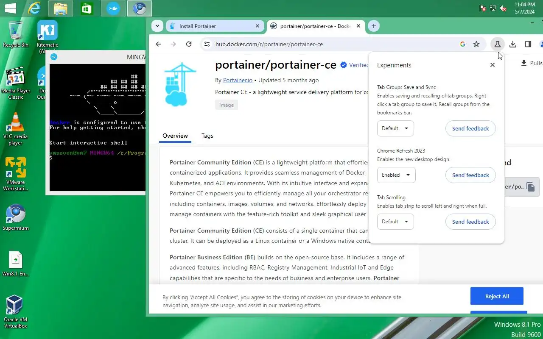This screenshot has width=543, height=339.
Task: Copy the docker pull command
Action: (531, 186)
